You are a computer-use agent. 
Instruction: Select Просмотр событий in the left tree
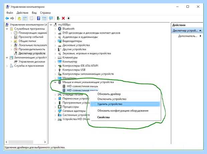coord(31,37)
